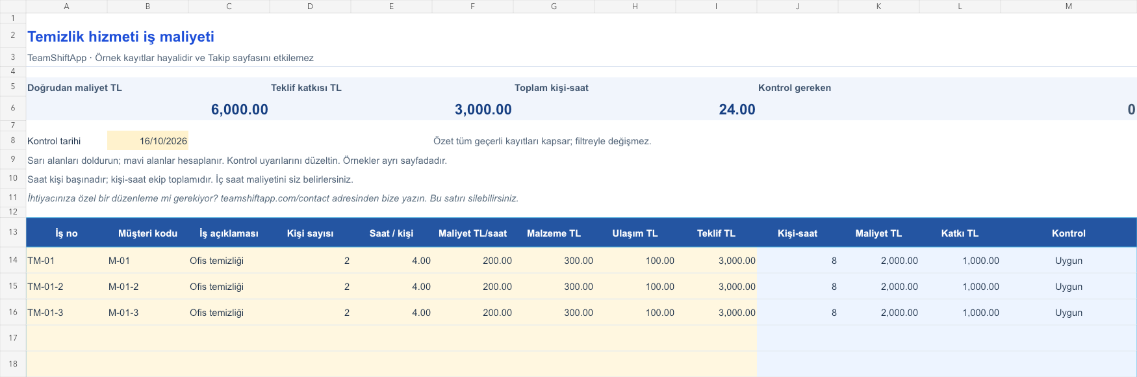Select the 'Teklif katkısı TL' label
This screenshot has width=1137, height=377.
coord(306,88)
